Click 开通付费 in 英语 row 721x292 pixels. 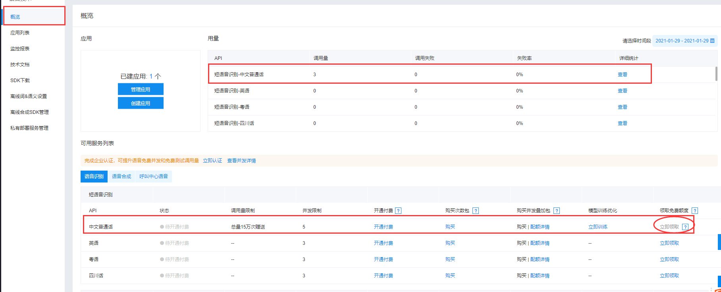[x=384, y=243]
